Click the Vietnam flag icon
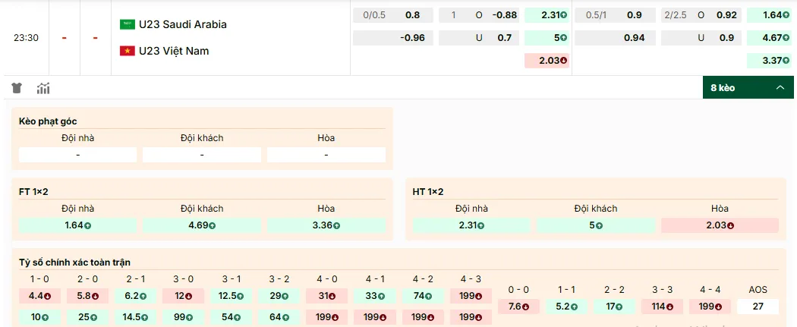The image size is (797, 327). (127, 51)
